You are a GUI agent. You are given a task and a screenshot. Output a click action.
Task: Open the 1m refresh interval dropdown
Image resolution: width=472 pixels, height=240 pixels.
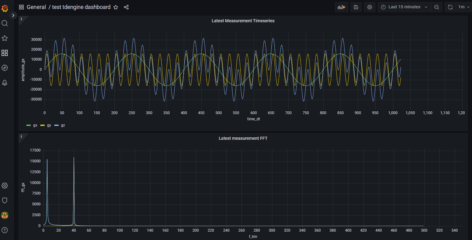click(x=463, y=7)
